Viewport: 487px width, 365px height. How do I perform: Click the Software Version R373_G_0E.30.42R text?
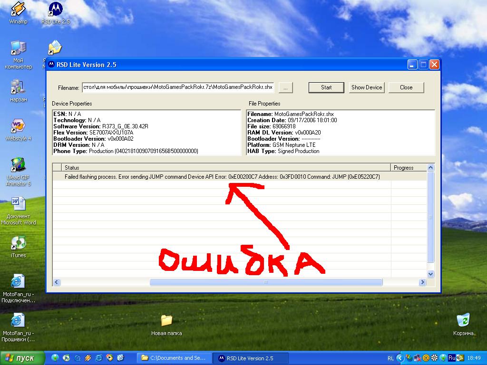tap(101, 126)
